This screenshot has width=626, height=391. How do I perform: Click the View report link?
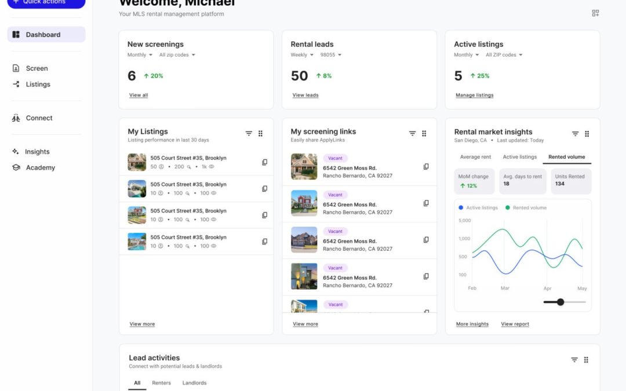[515, 324]
